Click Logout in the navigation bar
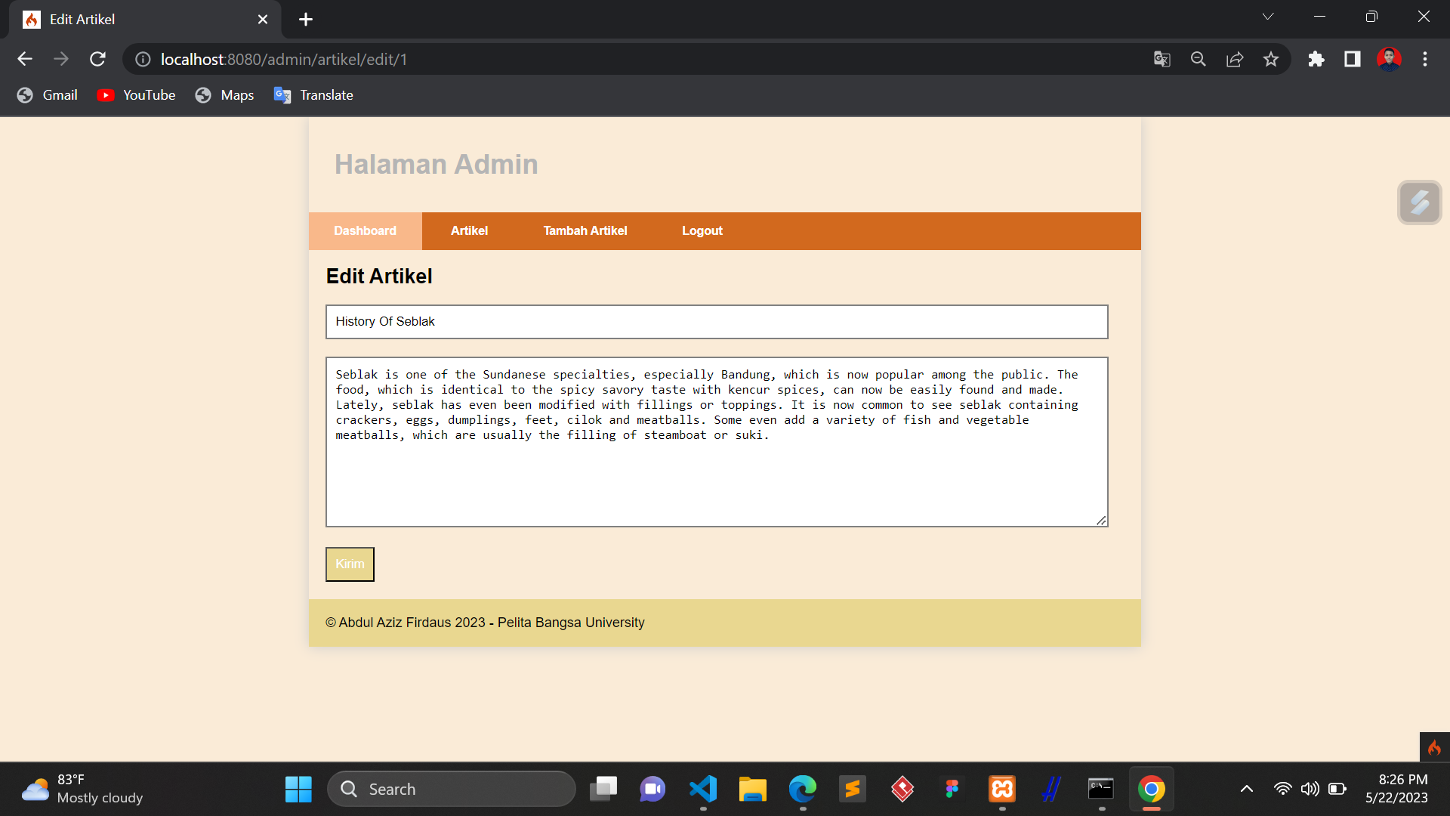Viewport: 1450px width, 816px height. [702, 230]
